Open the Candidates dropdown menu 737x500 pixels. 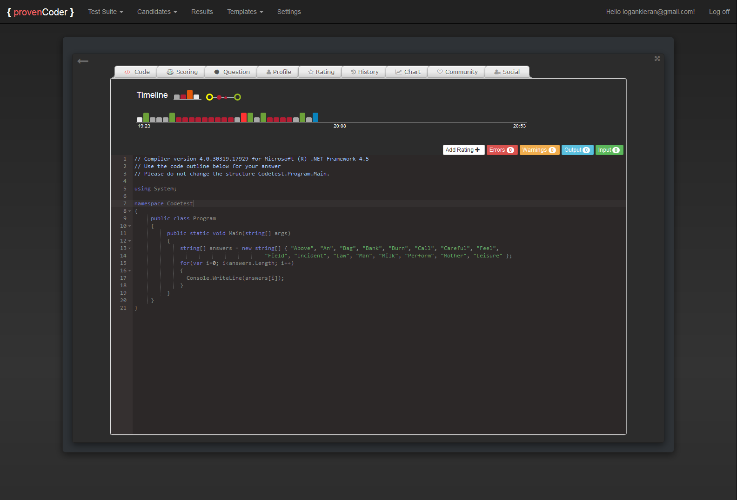pyautogui.click(x=157, y=12)
